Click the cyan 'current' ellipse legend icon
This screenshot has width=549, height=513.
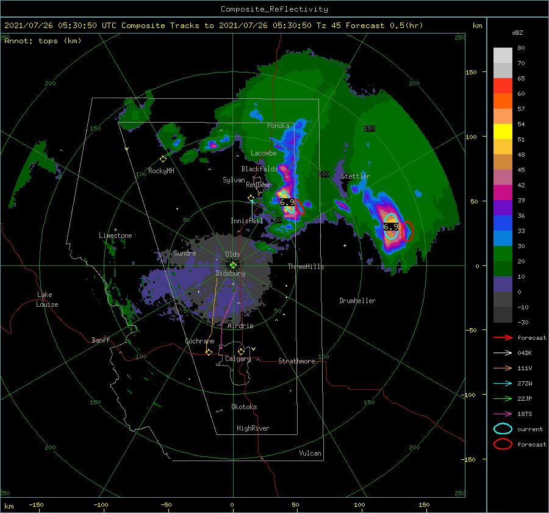503,429
